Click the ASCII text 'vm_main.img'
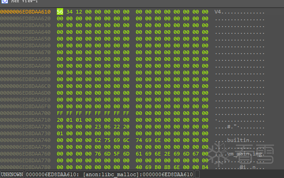 (244, 154)
